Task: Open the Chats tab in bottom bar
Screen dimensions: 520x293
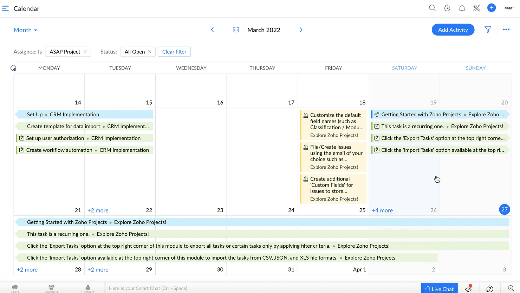Action: pyautogui.click(x=15, y=288)
